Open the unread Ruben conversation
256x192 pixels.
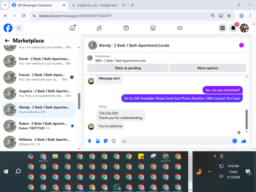38,126
